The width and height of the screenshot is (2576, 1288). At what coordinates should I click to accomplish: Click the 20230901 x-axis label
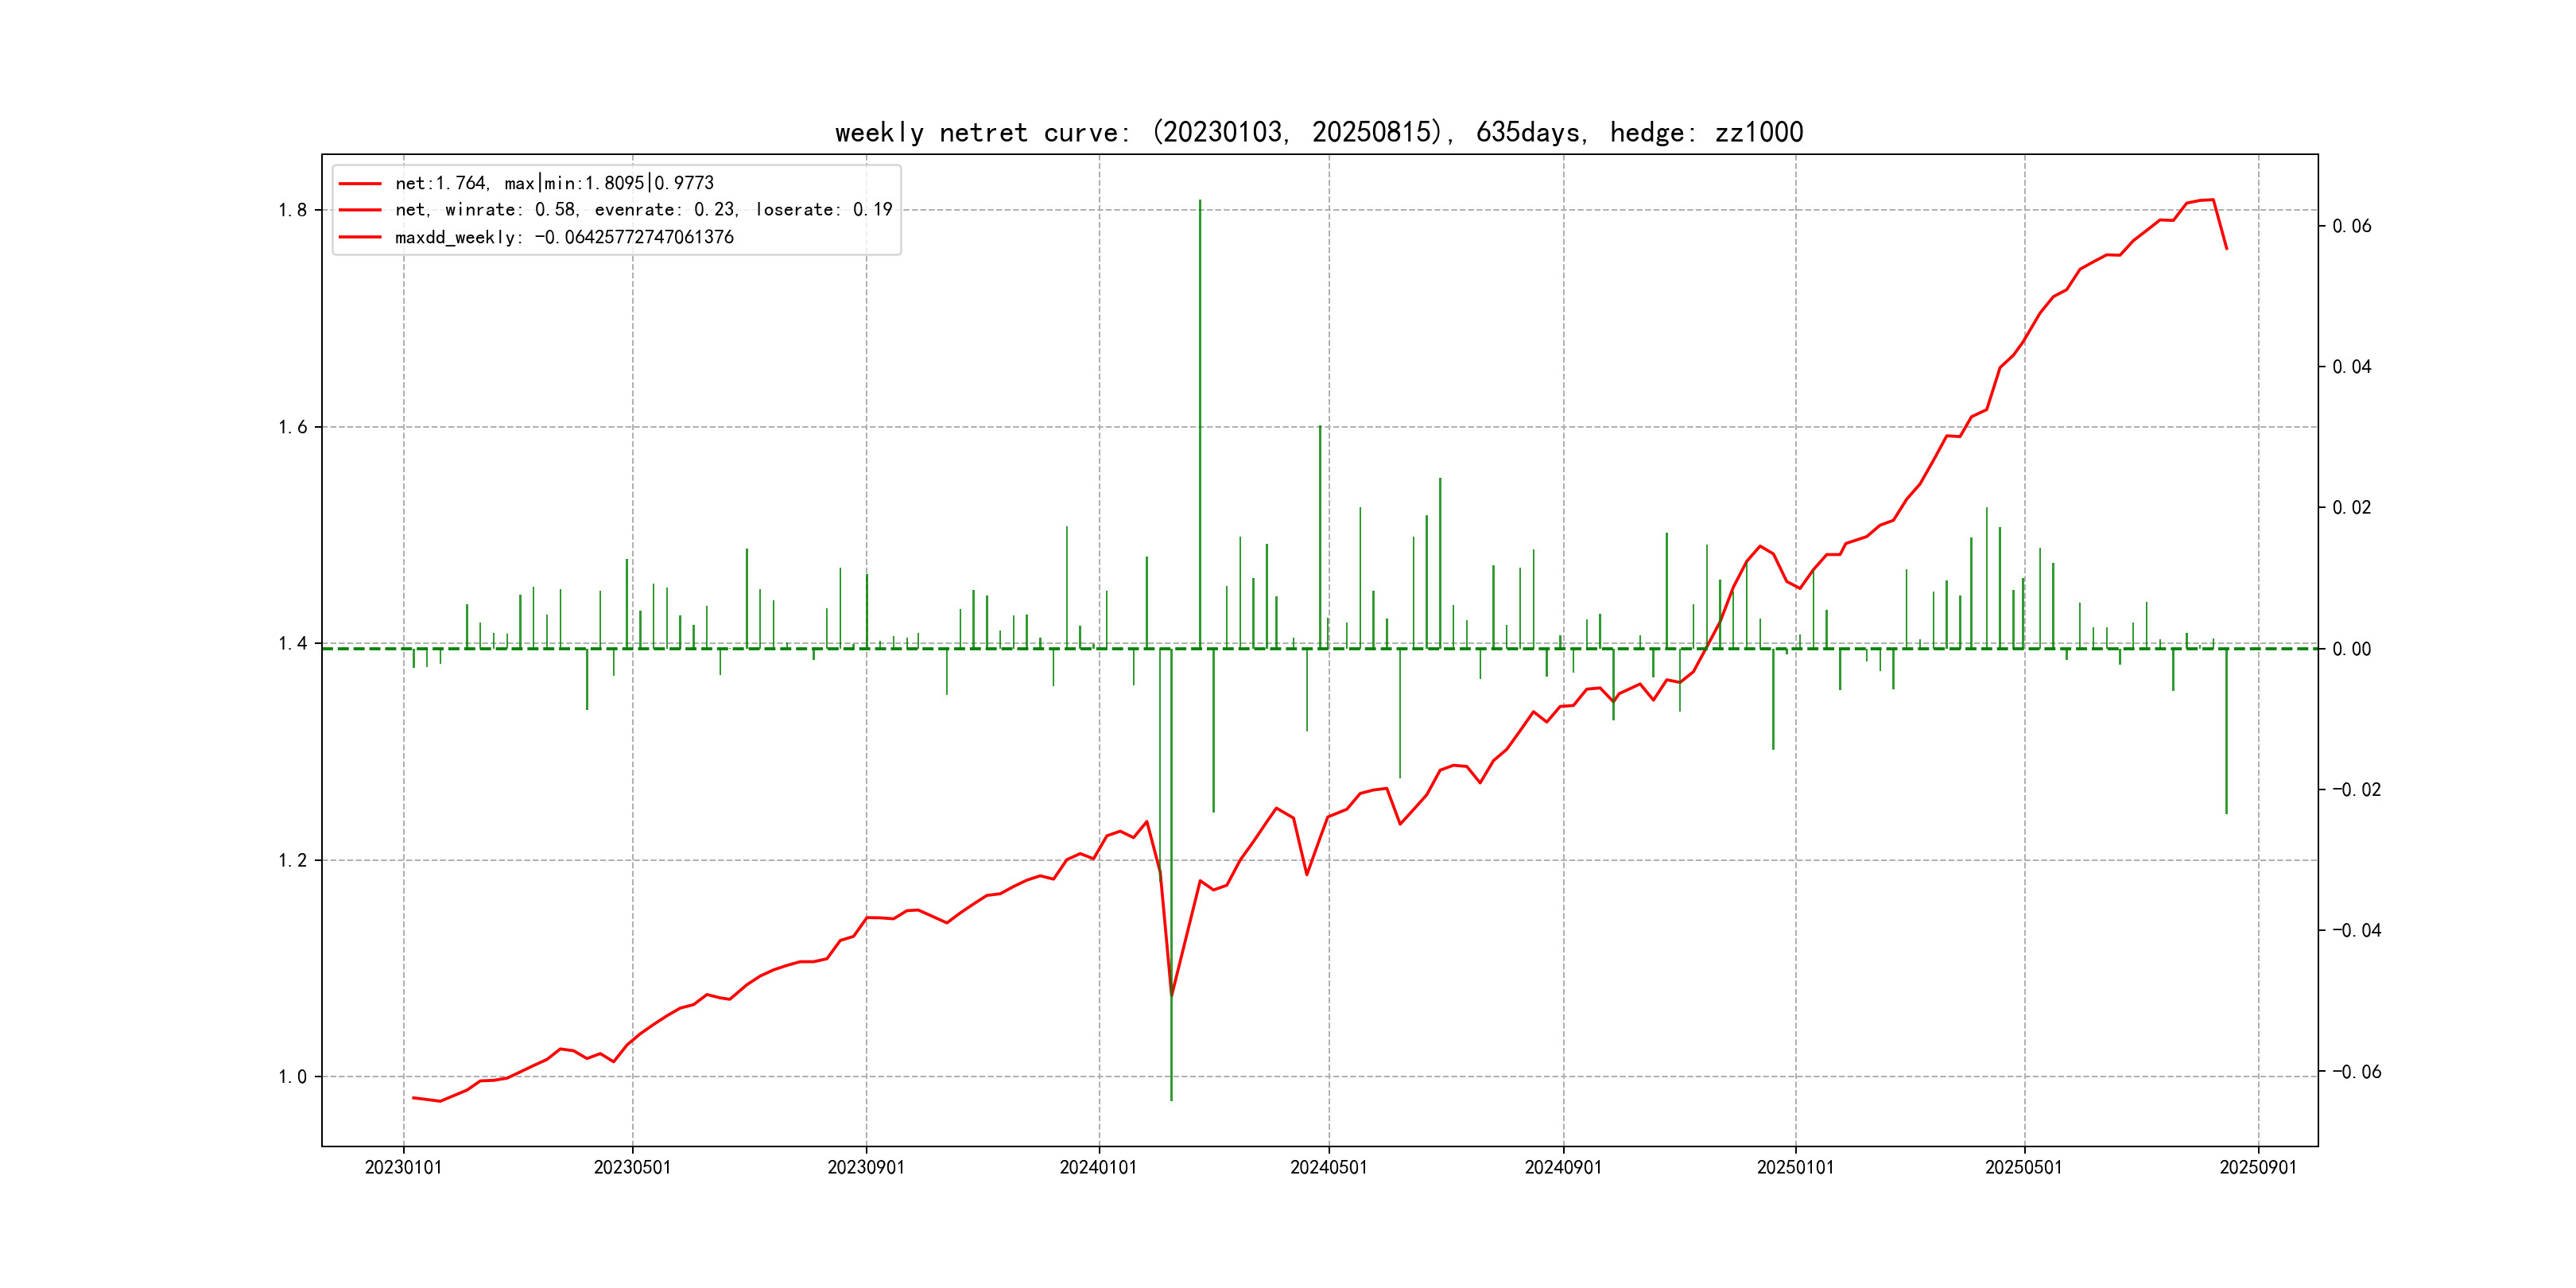click(866, 1168)
